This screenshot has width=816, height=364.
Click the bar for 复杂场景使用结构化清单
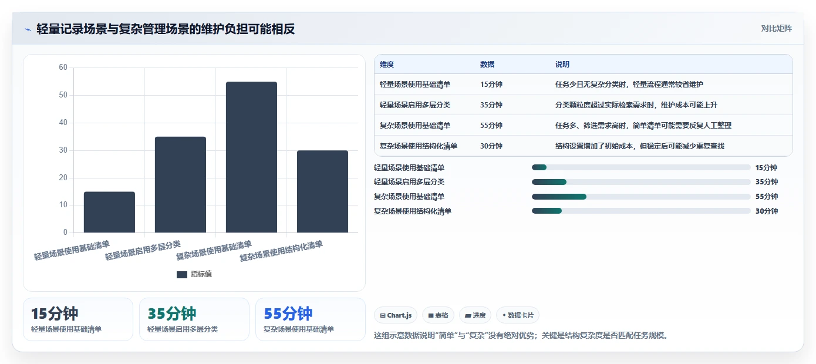pos(322,191)
